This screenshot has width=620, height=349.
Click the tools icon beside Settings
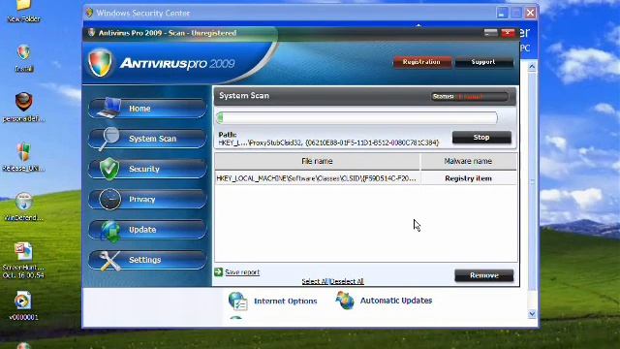tap(109, 261)
